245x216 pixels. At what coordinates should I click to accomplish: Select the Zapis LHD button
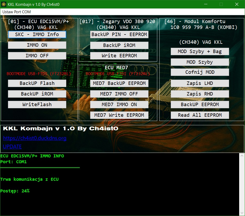pos(200,83)
